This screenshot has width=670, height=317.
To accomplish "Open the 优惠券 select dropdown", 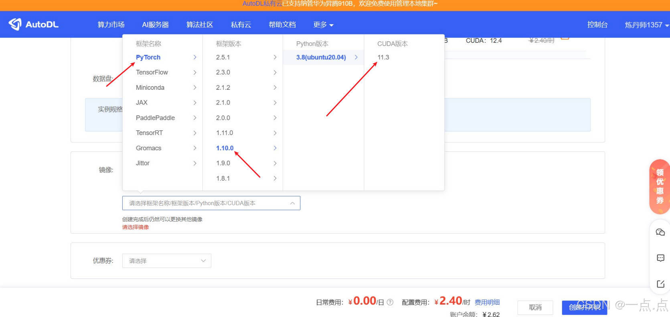I will pos(167,261).
